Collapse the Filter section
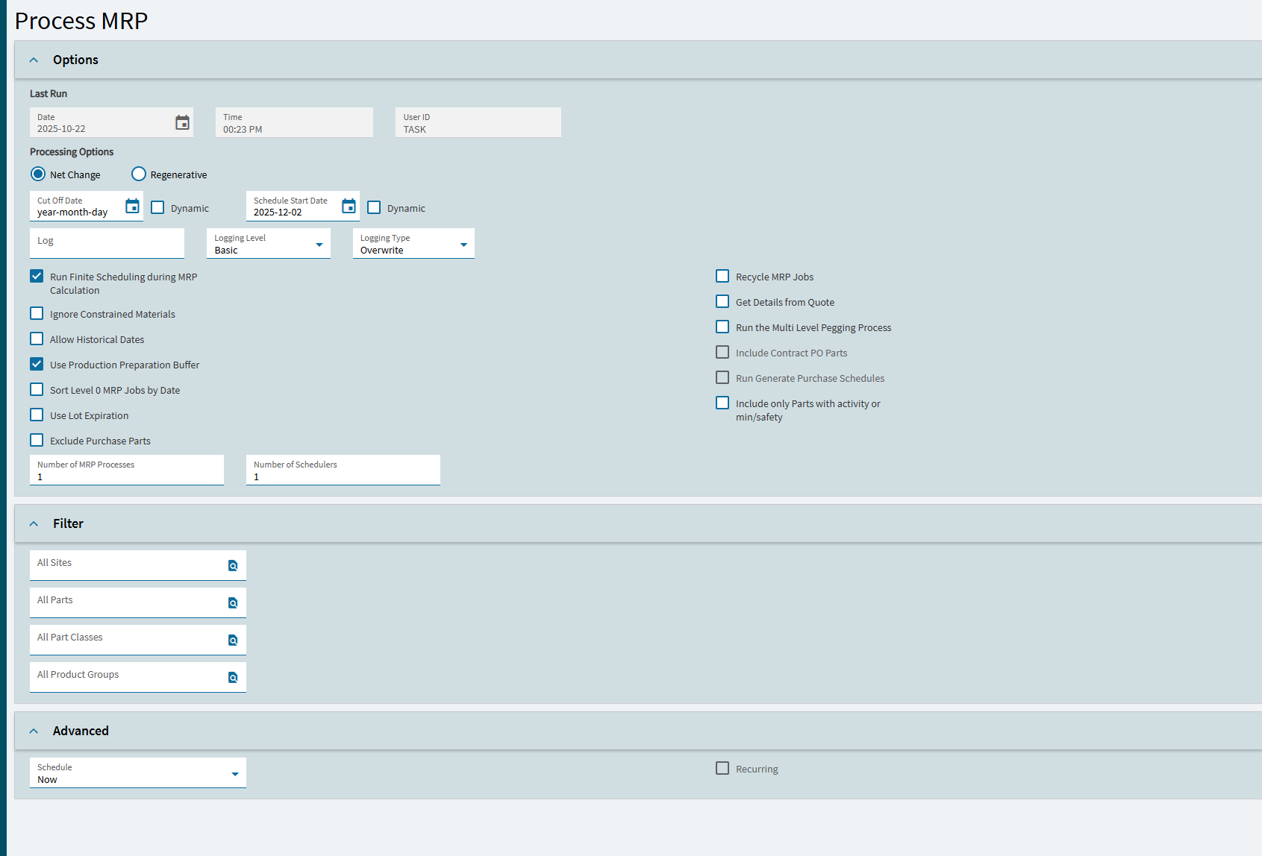Screen dimensions: 1262x856 [x=34, y=524]
